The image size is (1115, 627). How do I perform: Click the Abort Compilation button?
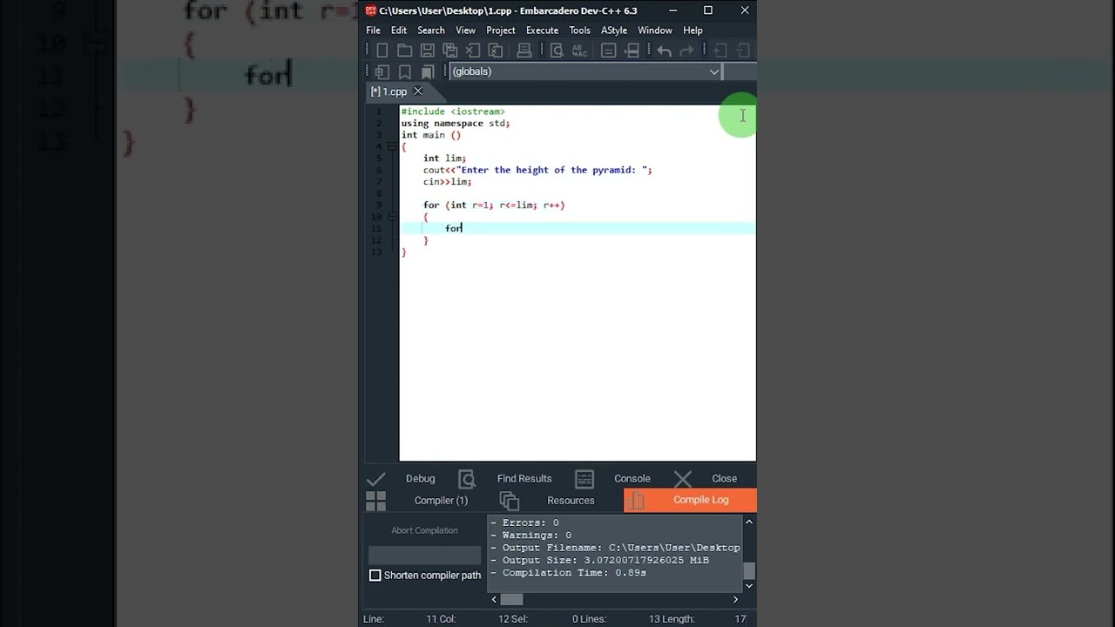pos(424,530)
